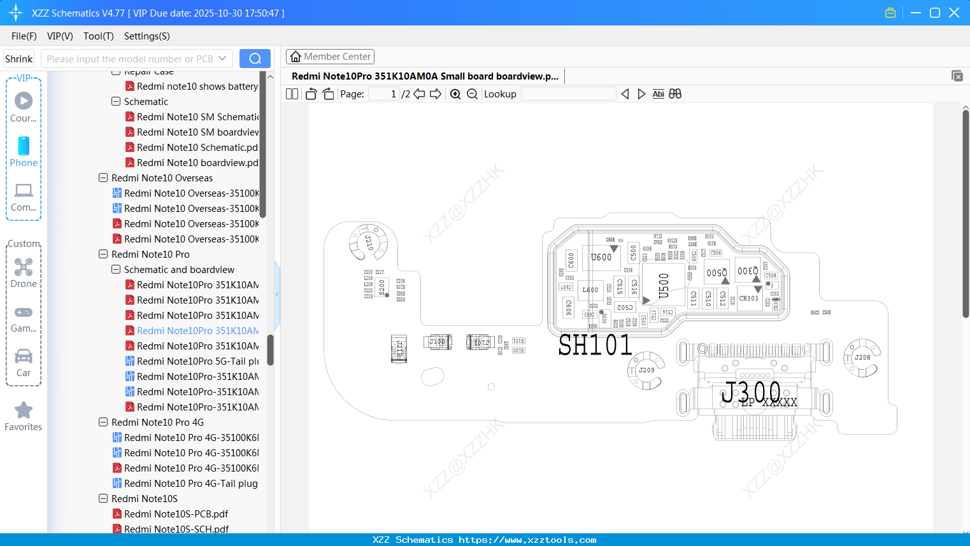The width and height of the screenshot is (970, 546).
Task: Click inside the page number input field
Action: coord(382,94)
